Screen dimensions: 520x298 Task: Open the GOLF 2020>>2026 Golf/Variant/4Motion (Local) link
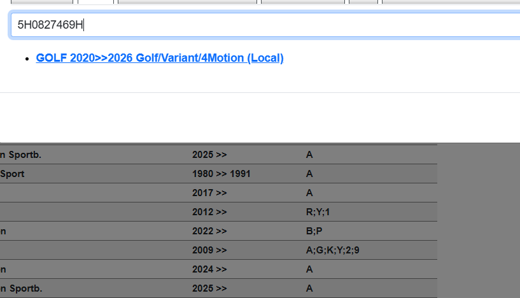coord(160,58)
